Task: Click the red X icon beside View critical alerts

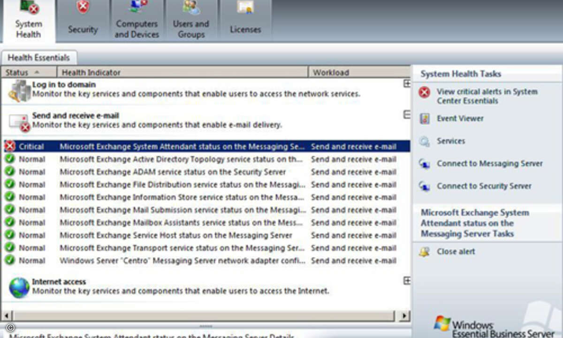Action: click(x=425, y=92)
